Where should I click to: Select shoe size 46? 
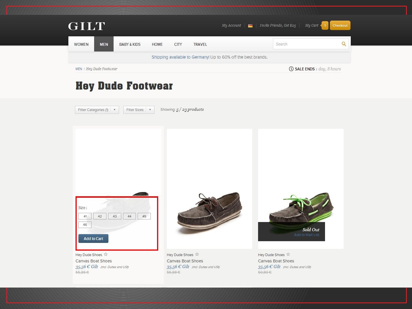tap(85, 225)
